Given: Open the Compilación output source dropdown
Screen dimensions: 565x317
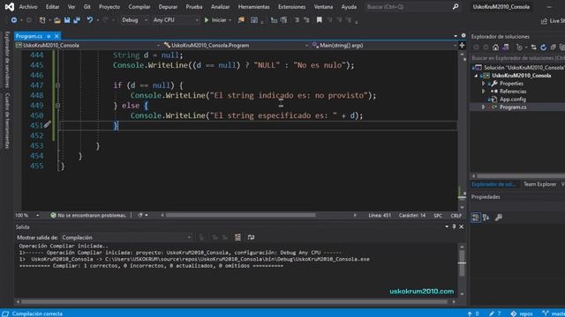Looking at the screenshot, I should 126,237.
